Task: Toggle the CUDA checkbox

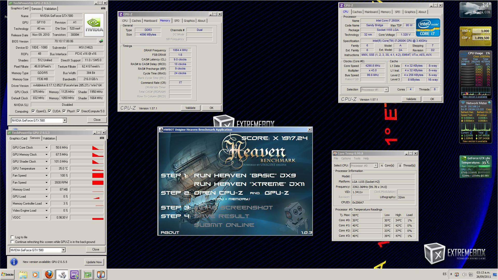Action: point(50,111)
